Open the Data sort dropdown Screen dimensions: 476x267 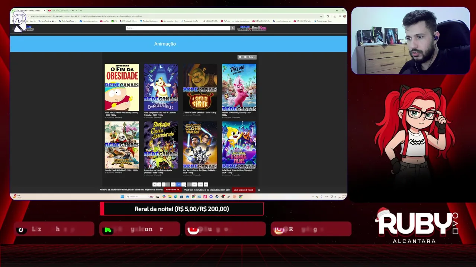pyautogui.click(x=252, y=57)
